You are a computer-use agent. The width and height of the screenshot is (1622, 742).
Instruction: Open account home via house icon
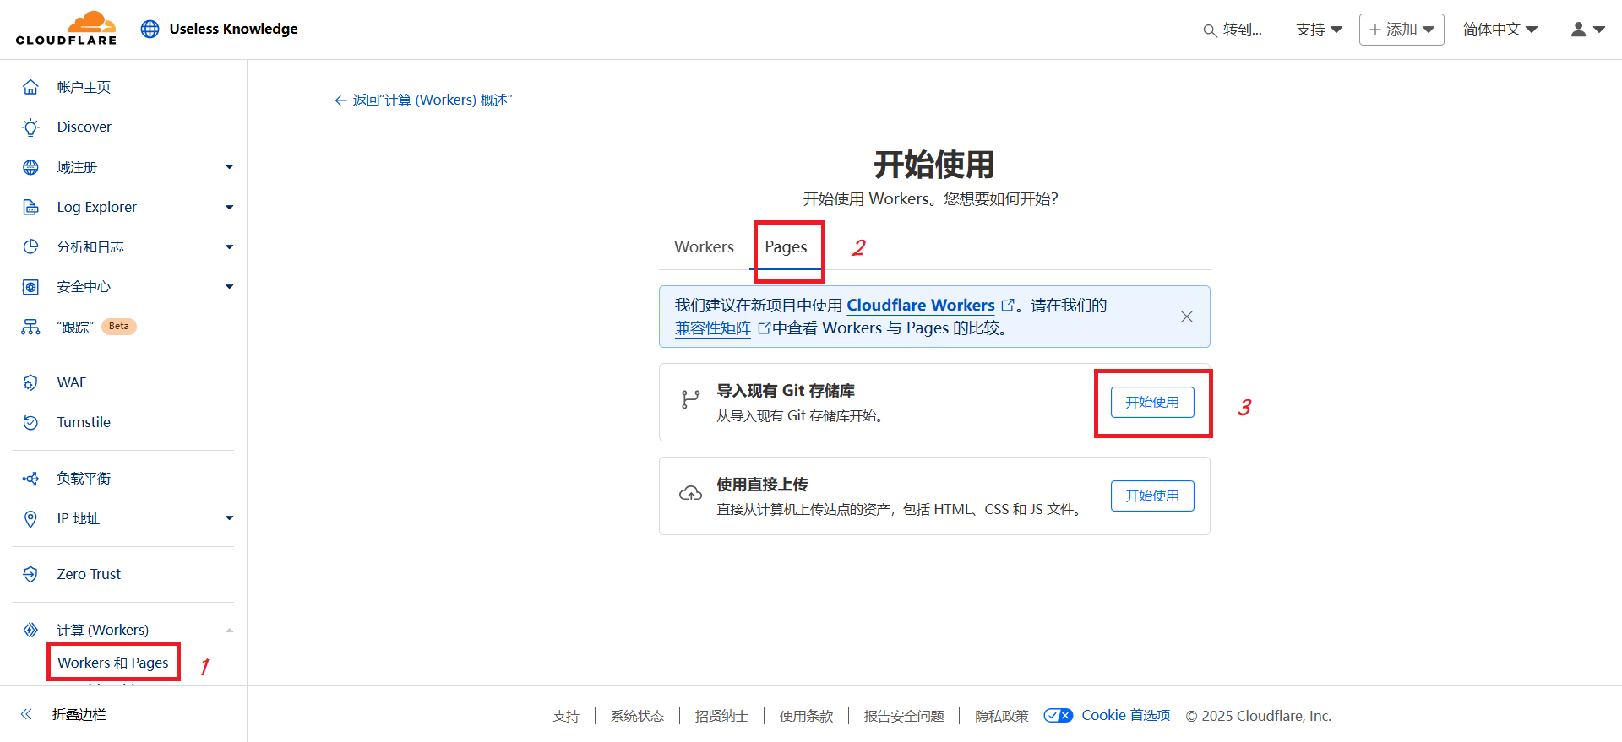(x=30, y=87)
